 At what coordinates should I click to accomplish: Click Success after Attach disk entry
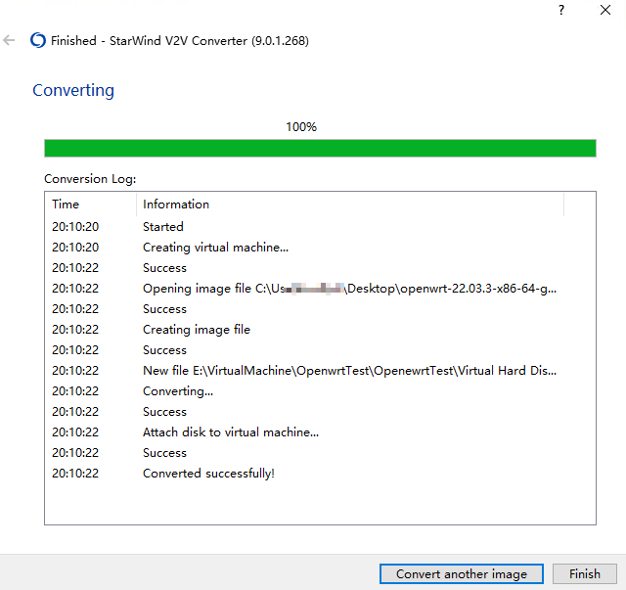[x=164, y=453]
